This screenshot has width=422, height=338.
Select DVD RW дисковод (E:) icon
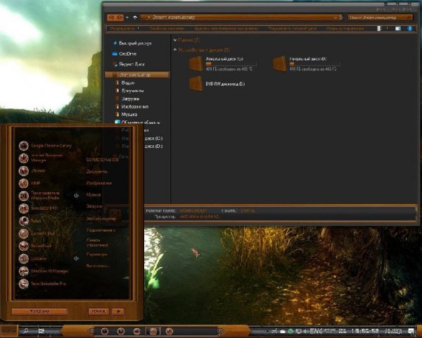196,84
